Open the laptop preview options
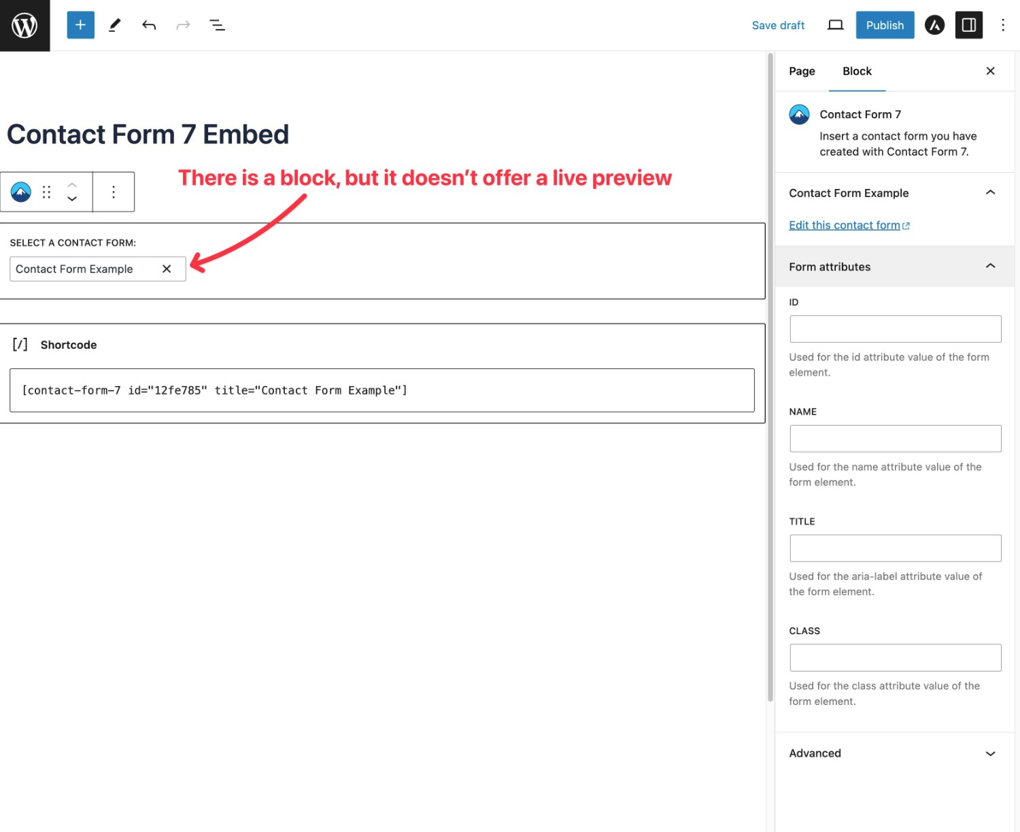 click(835, 25)
